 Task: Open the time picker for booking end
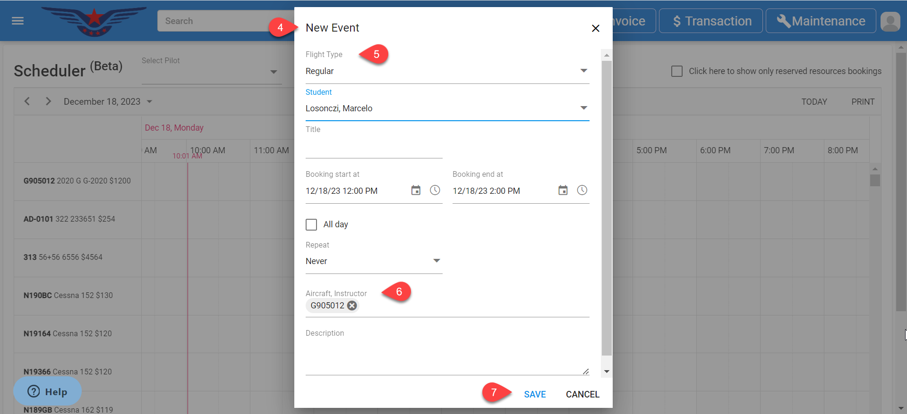pyautogui.click(x=582, y=190)
